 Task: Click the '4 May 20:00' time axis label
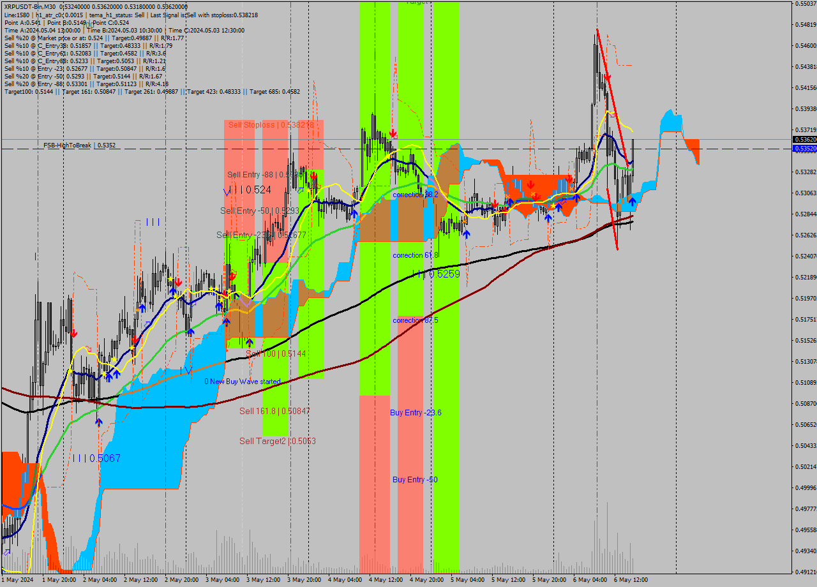[427, 580]
